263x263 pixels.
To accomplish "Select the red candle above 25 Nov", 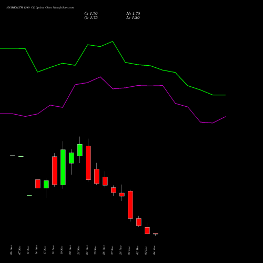I will tap(97, 176).
